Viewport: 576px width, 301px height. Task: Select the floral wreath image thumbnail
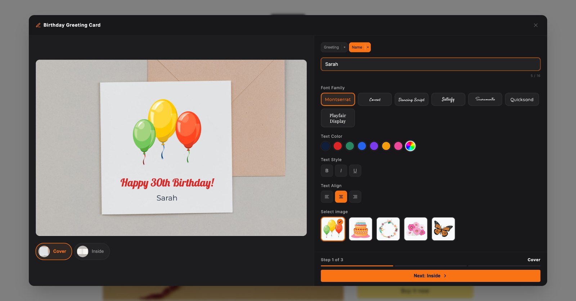pyautogui.click(x=388, y=229)
